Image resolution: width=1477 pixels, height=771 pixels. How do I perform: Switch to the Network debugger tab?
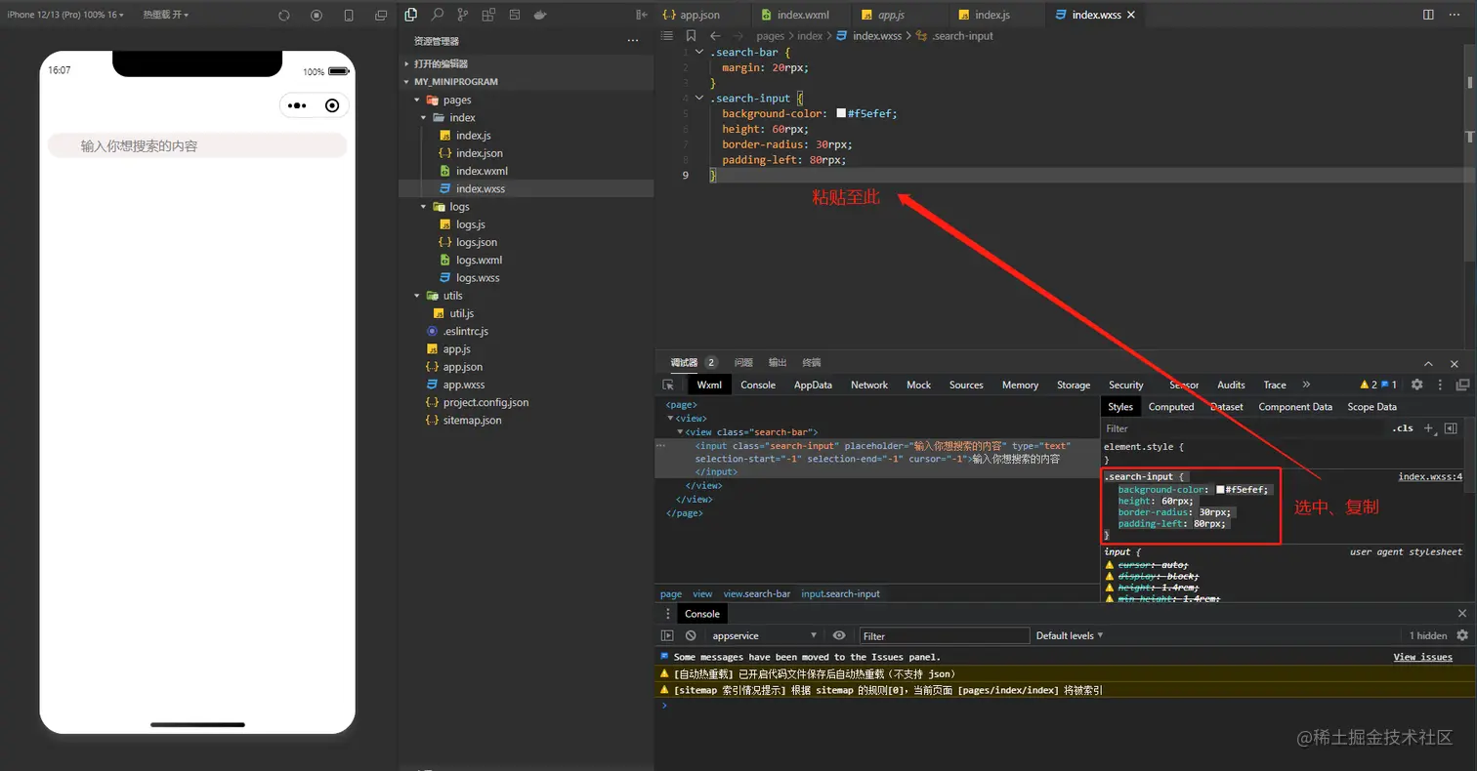868,385
